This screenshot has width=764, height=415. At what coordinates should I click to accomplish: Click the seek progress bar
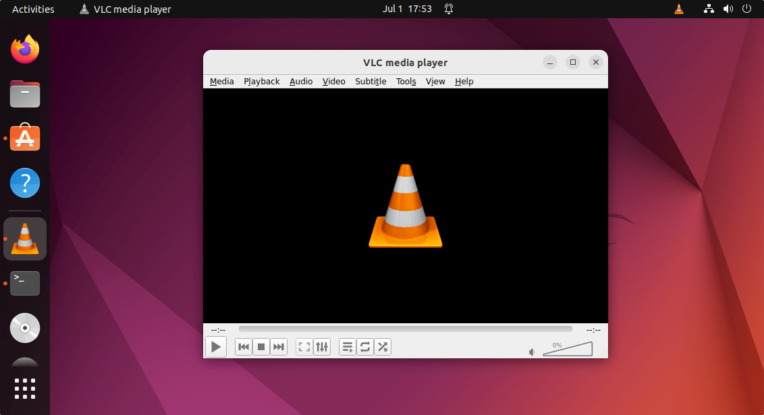405,330
